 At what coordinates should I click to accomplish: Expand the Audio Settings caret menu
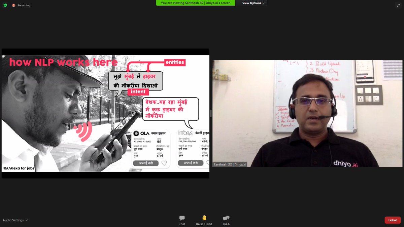(x=27, y=220)
